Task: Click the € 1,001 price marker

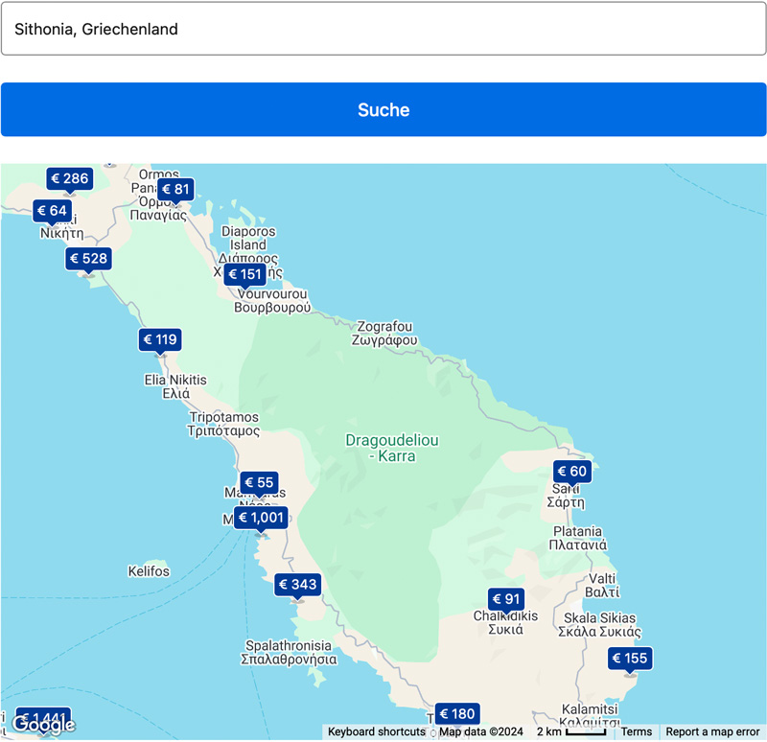Action: tap(261, 518)
